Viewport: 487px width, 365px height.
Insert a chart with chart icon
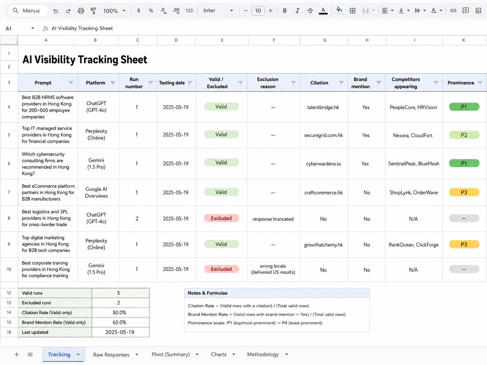tap(478, 11)
